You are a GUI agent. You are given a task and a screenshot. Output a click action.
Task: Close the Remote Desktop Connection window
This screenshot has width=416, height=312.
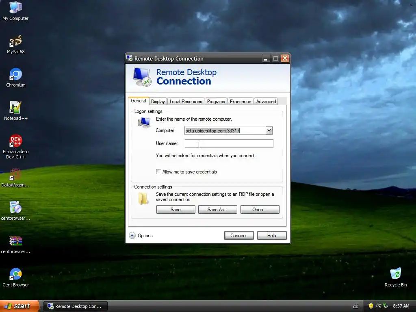pos(285,58)
